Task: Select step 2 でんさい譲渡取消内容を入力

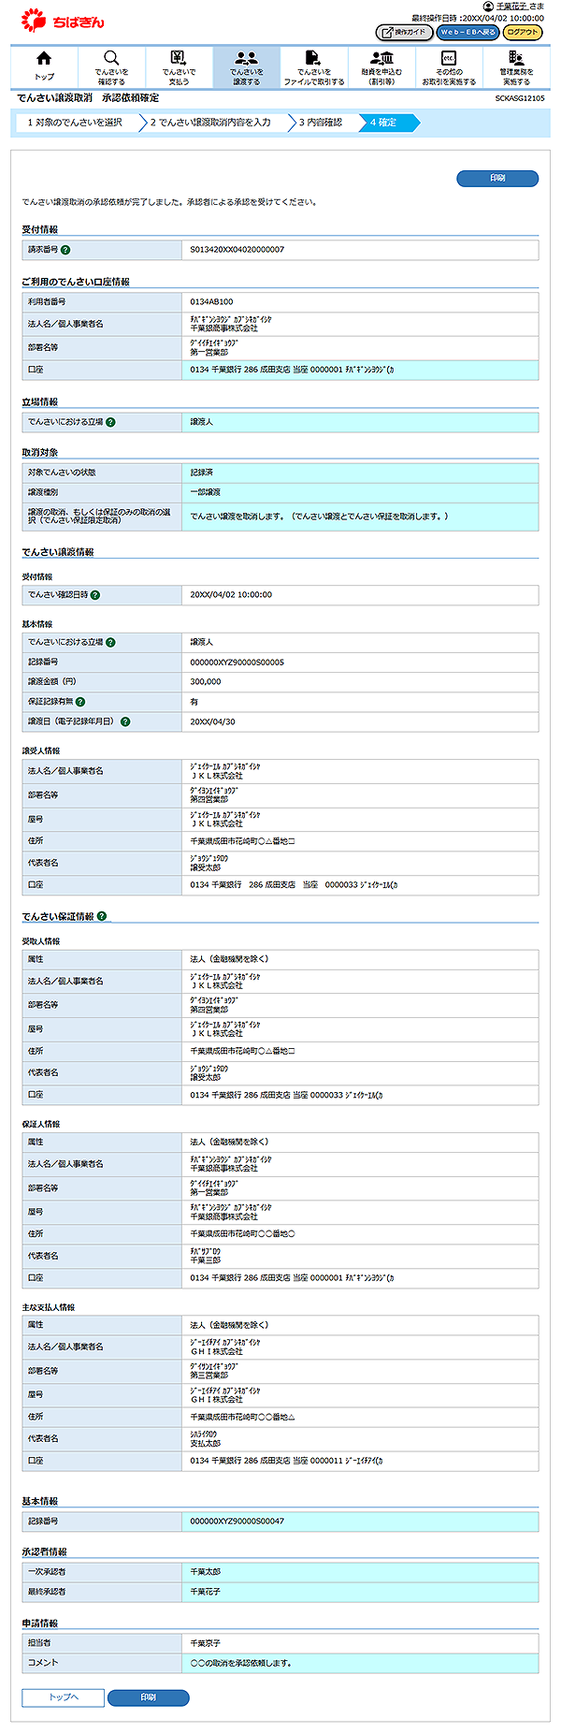Action: [x=210, y=123]
